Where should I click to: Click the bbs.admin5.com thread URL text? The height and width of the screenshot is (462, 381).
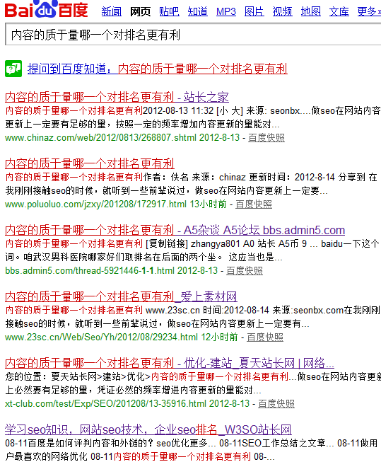pos(90,271)
